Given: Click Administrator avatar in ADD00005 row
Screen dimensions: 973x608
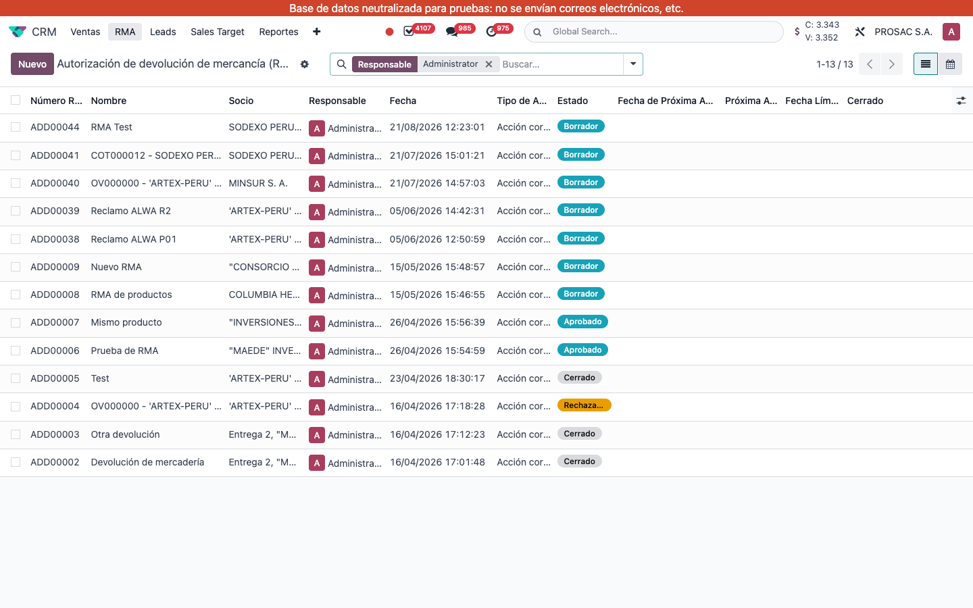Looking at the screenshot, I should point(317,380).
